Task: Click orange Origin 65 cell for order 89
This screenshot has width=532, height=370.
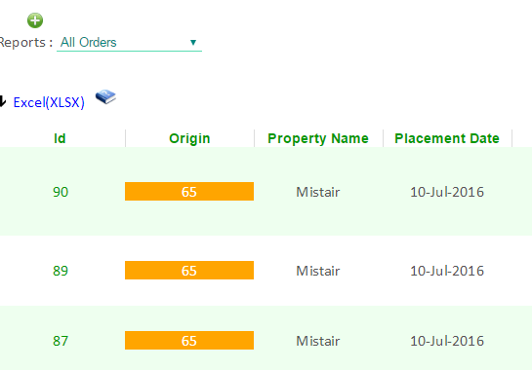Action: [x=189, y=271]
